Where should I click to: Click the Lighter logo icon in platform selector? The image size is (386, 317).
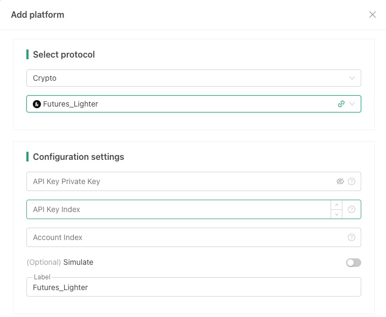pos(37,104)
